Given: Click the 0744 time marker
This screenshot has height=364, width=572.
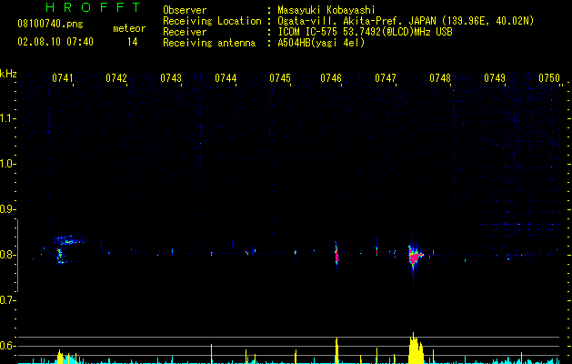Looking at the screenshot, I should point(226,78).
